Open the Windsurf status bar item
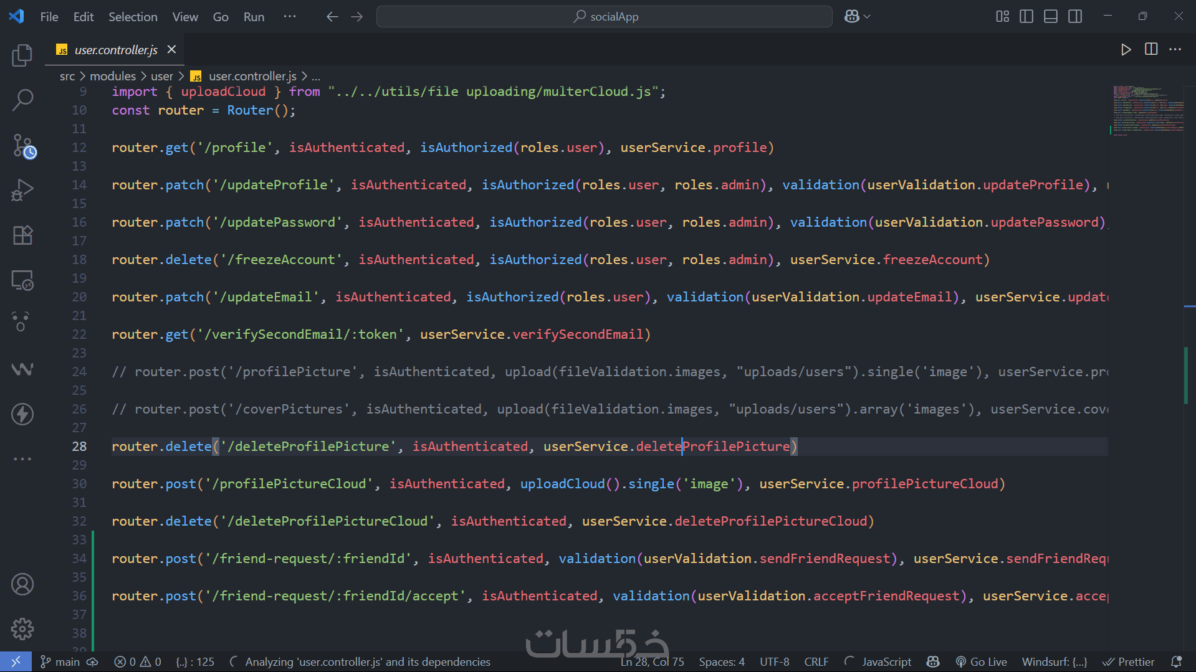 [1055, 661]
